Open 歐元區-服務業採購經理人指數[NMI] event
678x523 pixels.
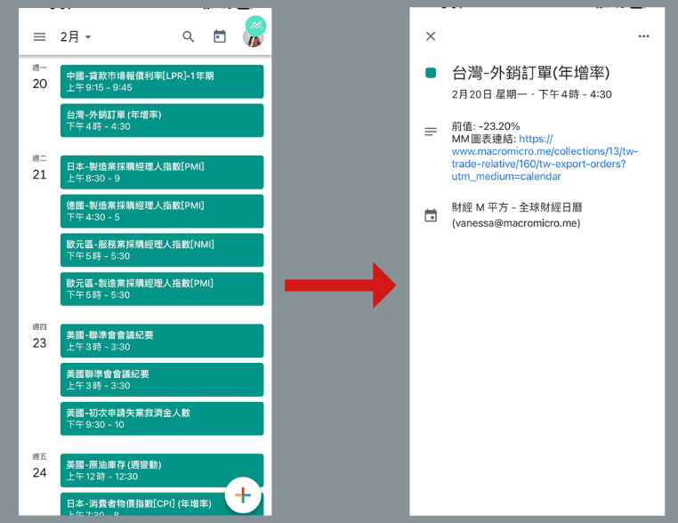click(x=162, y=250)
